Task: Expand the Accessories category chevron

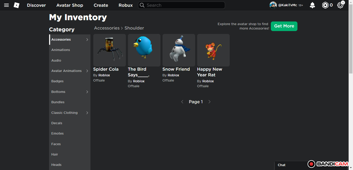Action: tap(87, 40)
